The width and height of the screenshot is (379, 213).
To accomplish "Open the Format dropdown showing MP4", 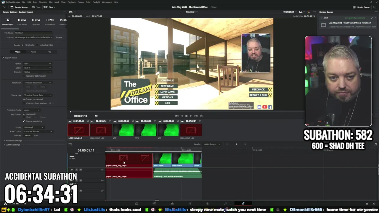I will [x=37, y=64].
